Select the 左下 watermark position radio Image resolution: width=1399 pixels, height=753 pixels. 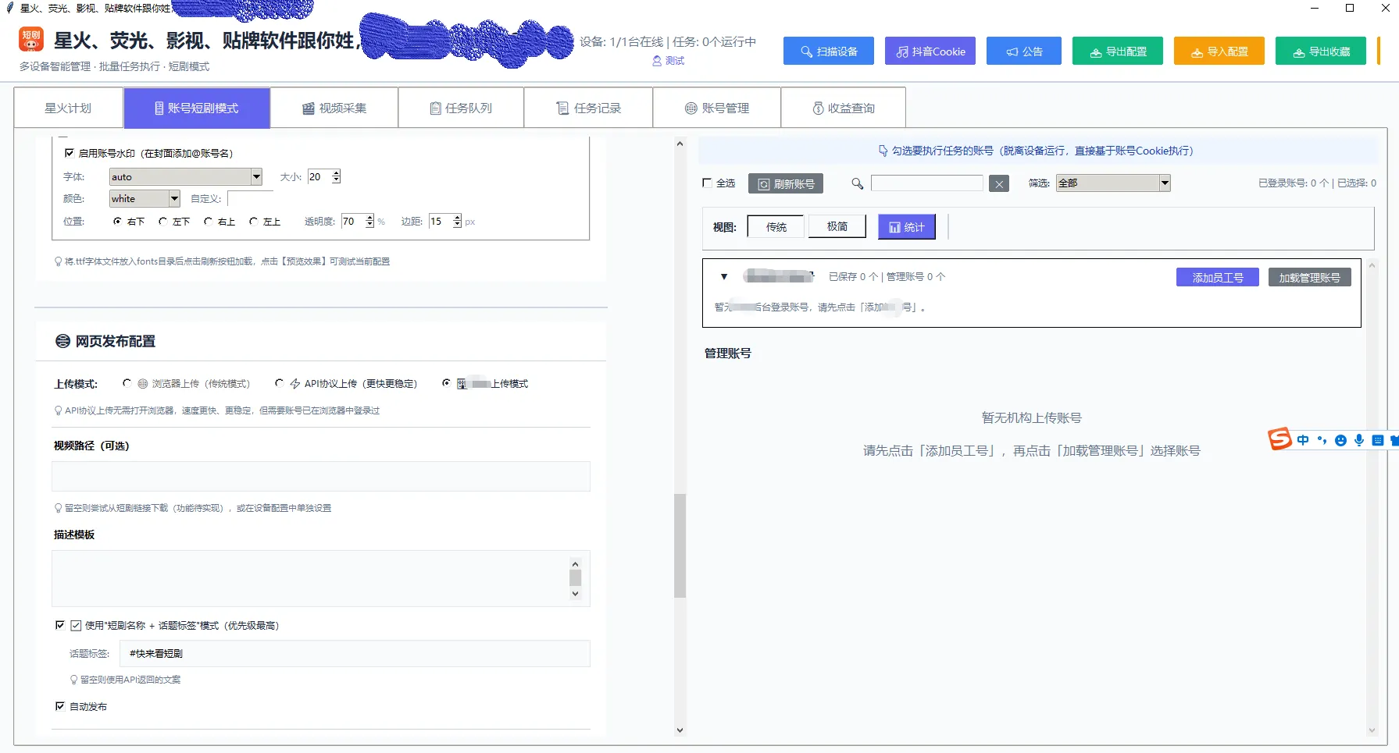click(x=162, y=222)
